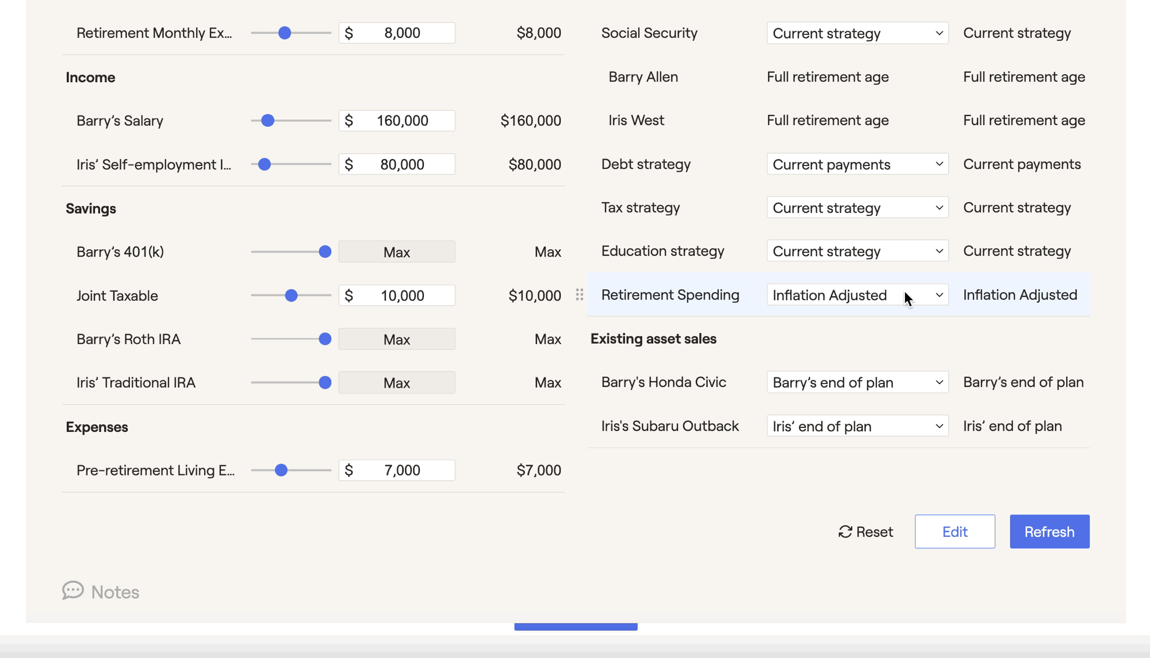
Task: Click Barry's Salary slider handle
Action: pos(267,121)
